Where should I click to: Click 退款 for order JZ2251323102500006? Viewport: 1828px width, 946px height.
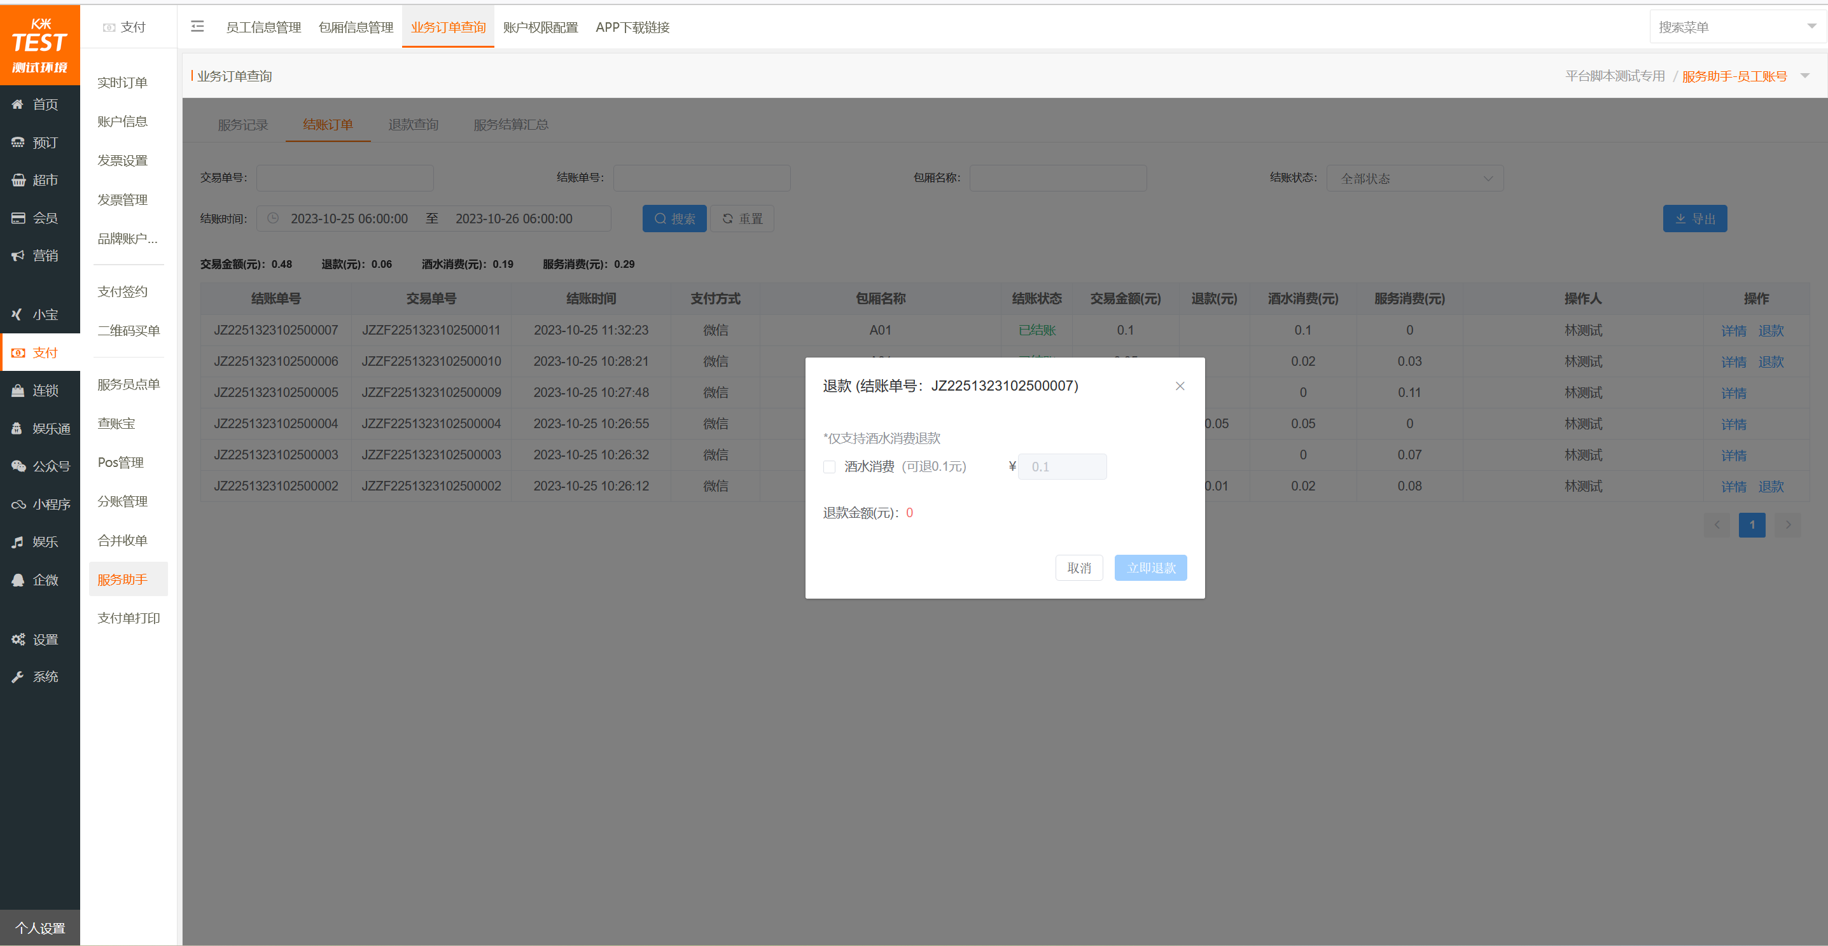(x=1771, y=362)
